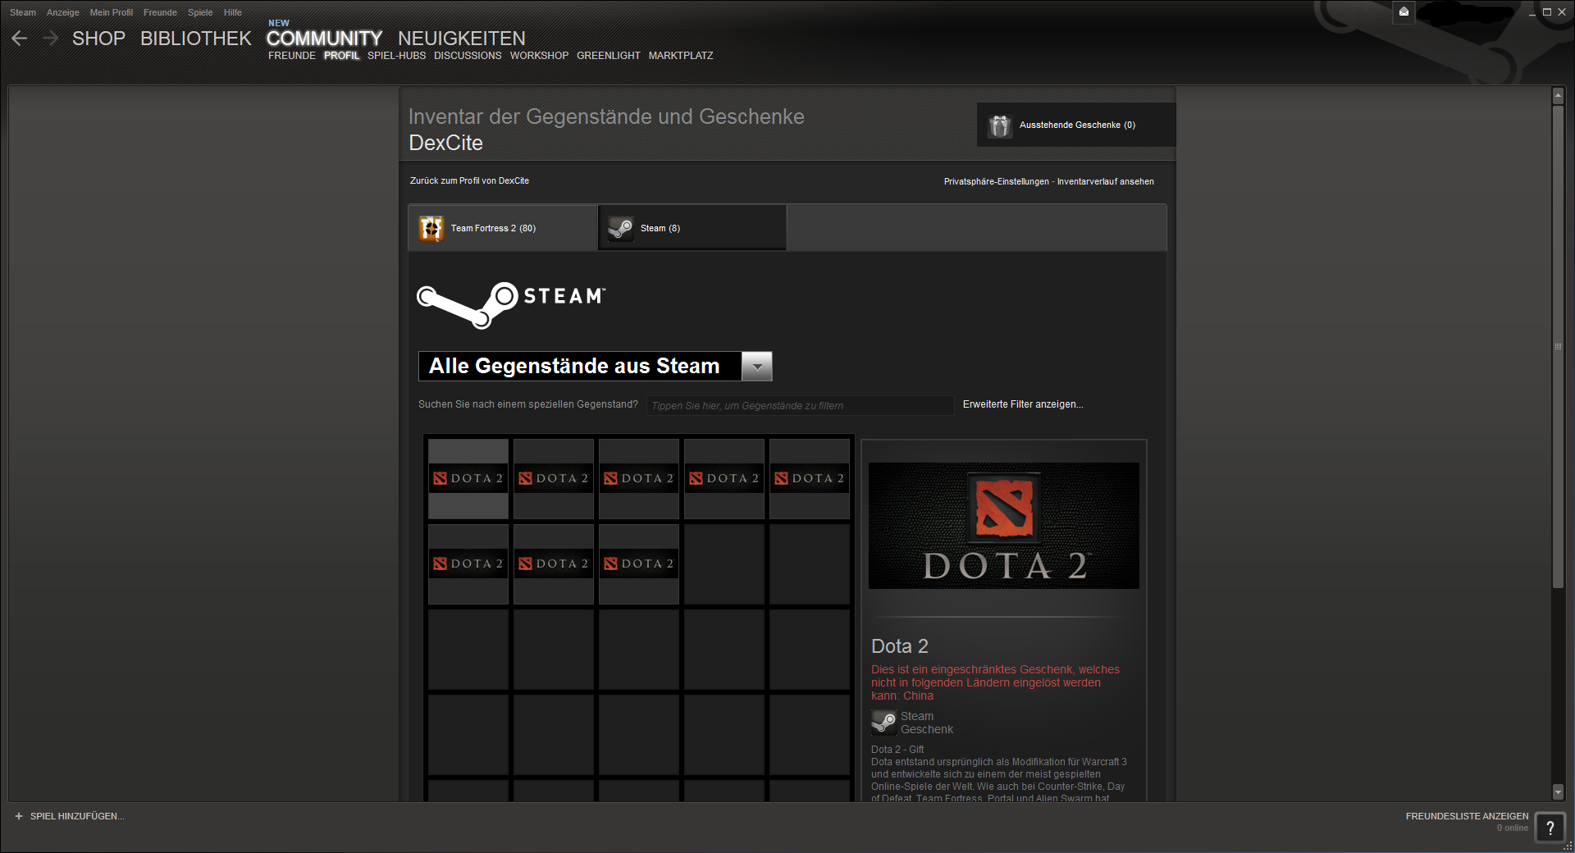Select the fourth Dota 2 gift, top row

(x=724, y=478)
